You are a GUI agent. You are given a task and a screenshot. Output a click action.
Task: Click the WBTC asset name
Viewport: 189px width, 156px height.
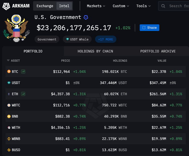tap(16, 105)
